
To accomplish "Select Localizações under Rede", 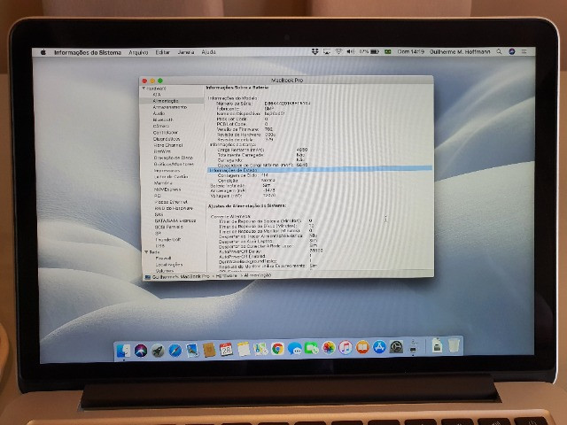I will tap(169, 264).
